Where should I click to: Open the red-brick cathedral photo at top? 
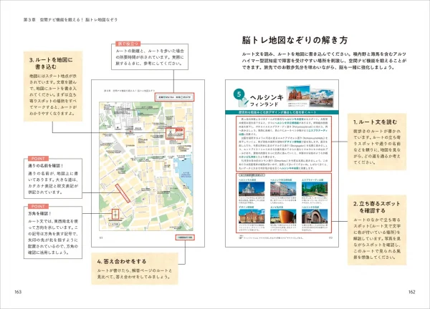[298, 93]
